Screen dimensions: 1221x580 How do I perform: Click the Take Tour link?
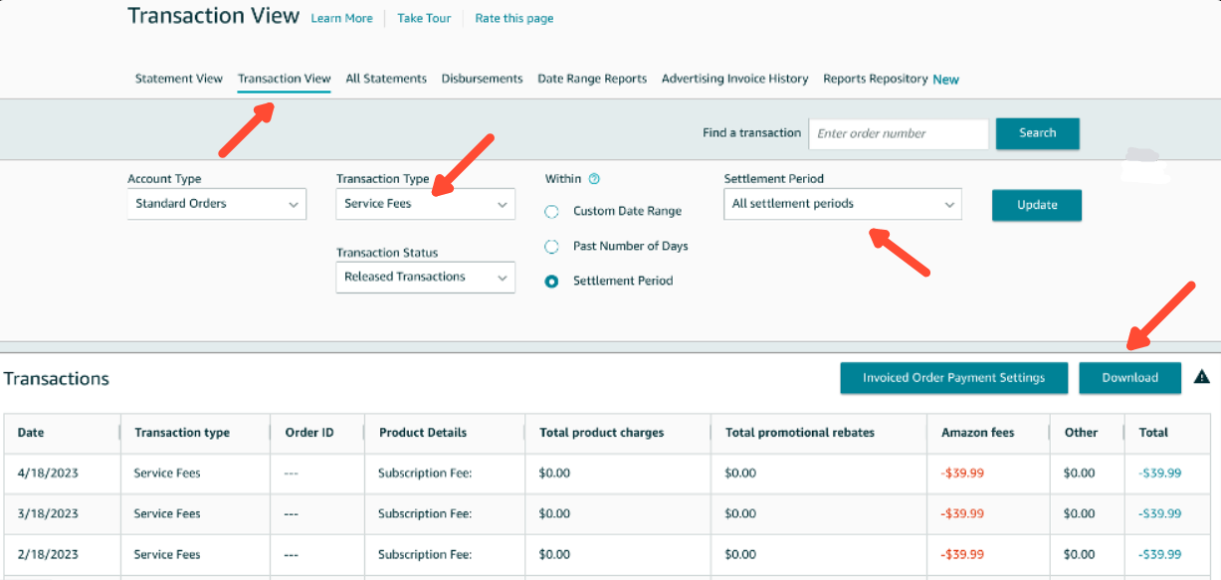click(424, 18)
